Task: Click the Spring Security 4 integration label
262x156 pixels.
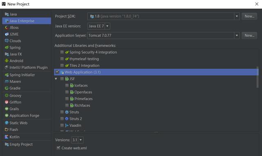Action: tap(93, 52)
